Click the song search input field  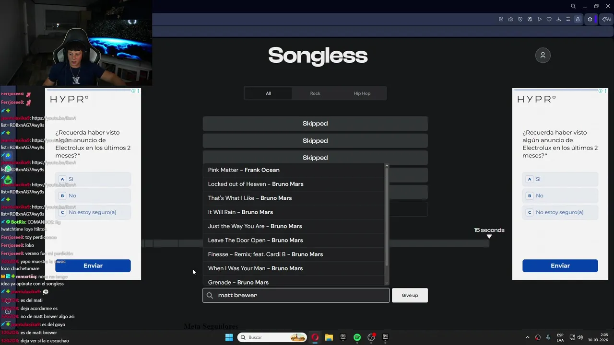point(296,295)
